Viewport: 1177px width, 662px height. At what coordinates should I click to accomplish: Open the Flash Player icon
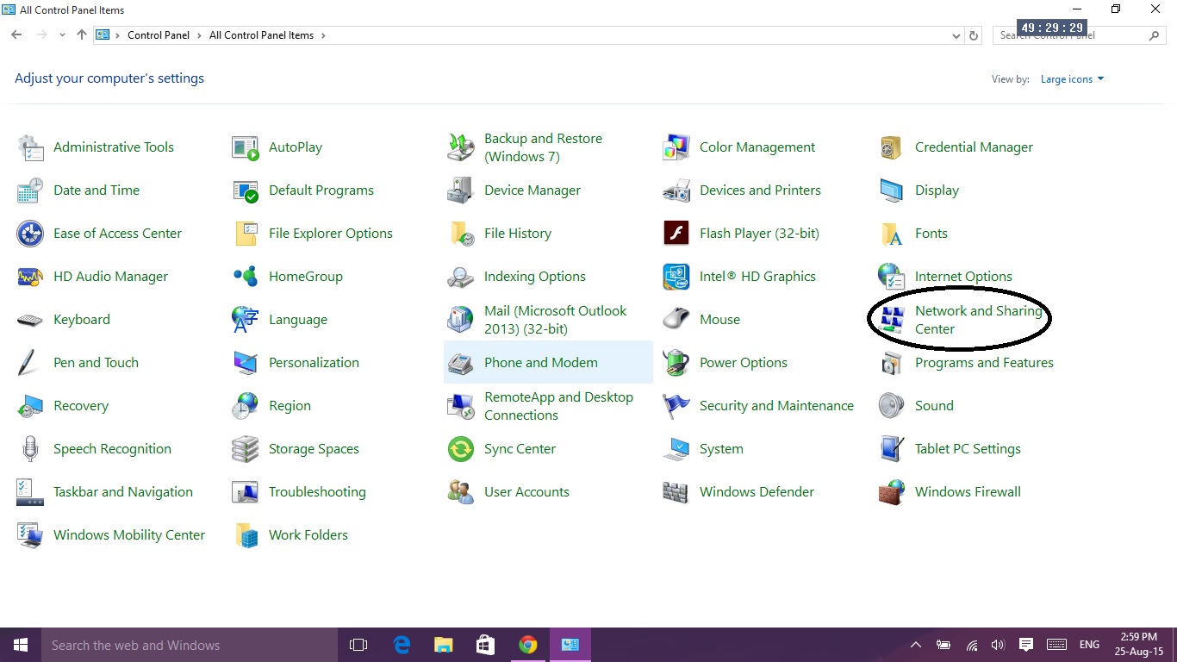coord(676,234)
